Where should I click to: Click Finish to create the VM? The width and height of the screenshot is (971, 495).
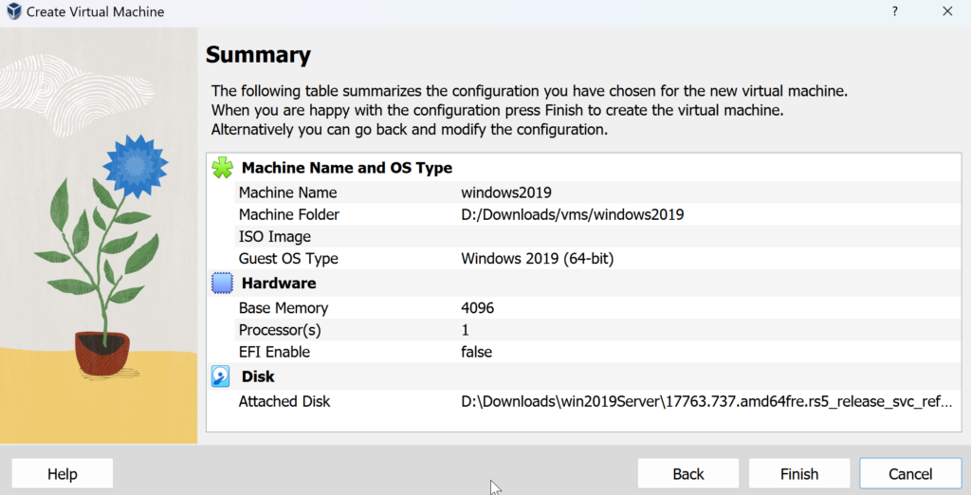[798, 474]
